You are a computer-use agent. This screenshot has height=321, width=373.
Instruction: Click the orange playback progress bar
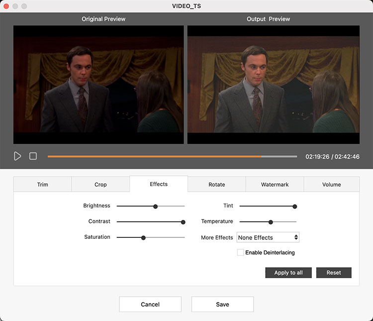coord(172,156)
